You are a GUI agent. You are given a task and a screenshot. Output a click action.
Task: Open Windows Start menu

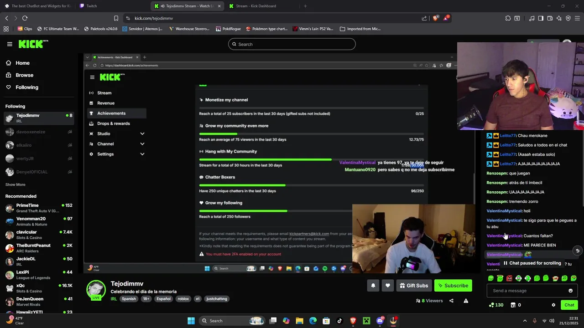point(191,321)
